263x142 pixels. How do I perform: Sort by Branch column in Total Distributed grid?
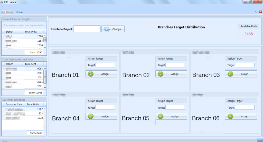pyautogui.click(x=14, y=64)
